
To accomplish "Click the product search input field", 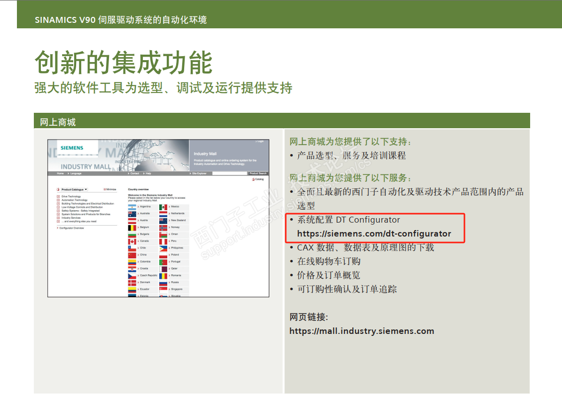I will [230, 173].
